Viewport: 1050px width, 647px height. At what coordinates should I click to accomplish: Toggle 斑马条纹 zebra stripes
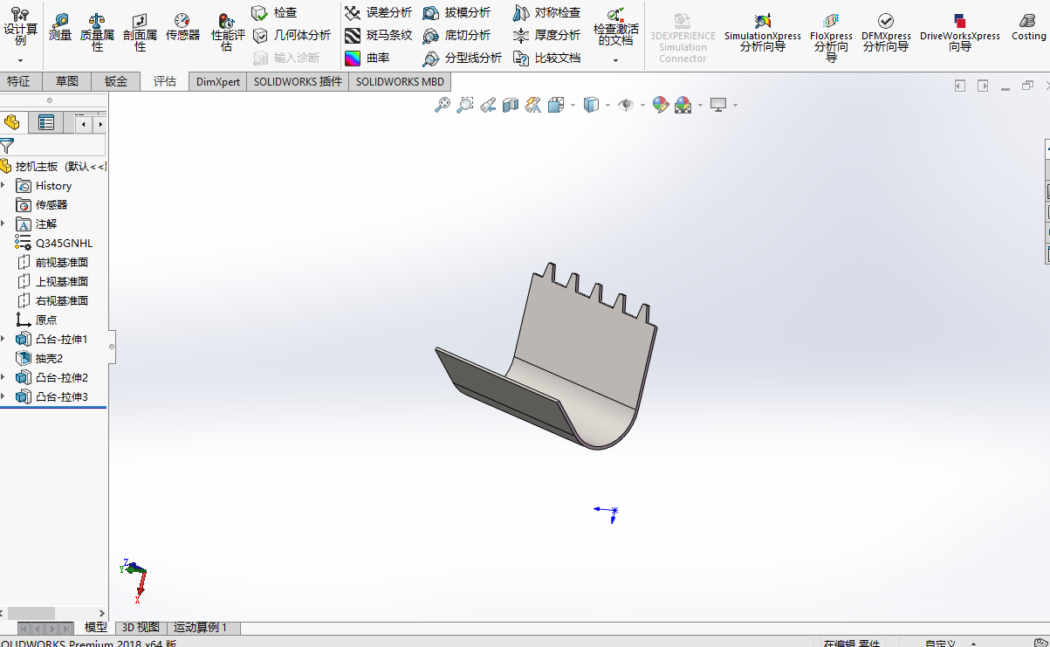(x=378, y=36)
